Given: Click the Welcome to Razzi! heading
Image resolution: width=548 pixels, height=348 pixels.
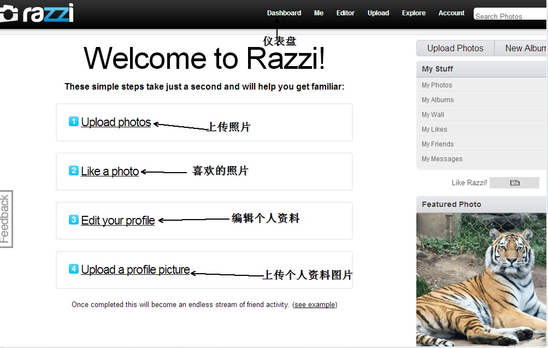Looking at the screenshot, I should pos(204,58).
